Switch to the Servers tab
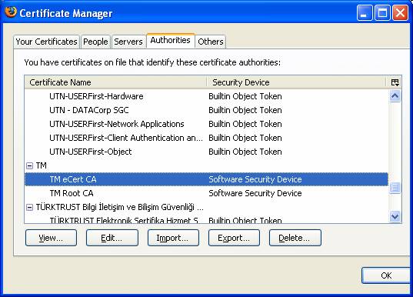The width and height of the screenshot is (413, 297). point(128,42)
